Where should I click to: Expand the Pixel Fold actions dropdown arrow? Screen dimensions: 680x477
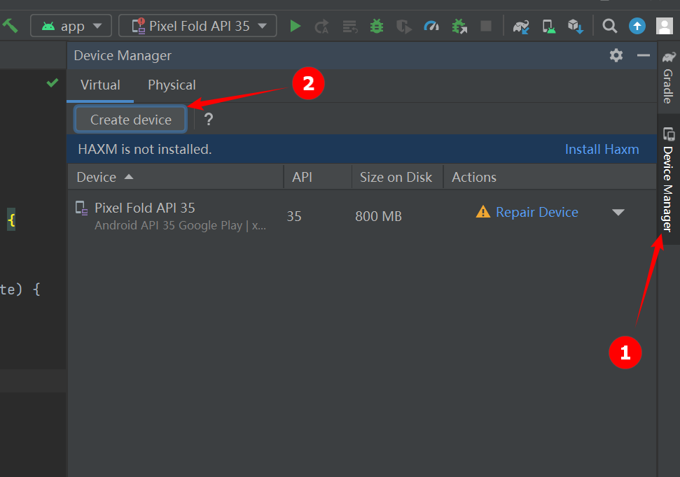pos(618,213)
